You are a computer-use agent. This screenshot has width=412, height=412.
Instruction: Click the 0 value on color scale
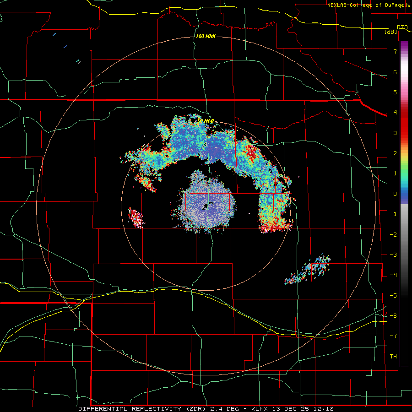coord(395,194)
